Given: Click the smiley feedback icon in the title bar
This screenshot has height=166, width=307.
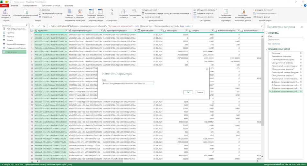Looking at the screenshot, I should 6,2.
